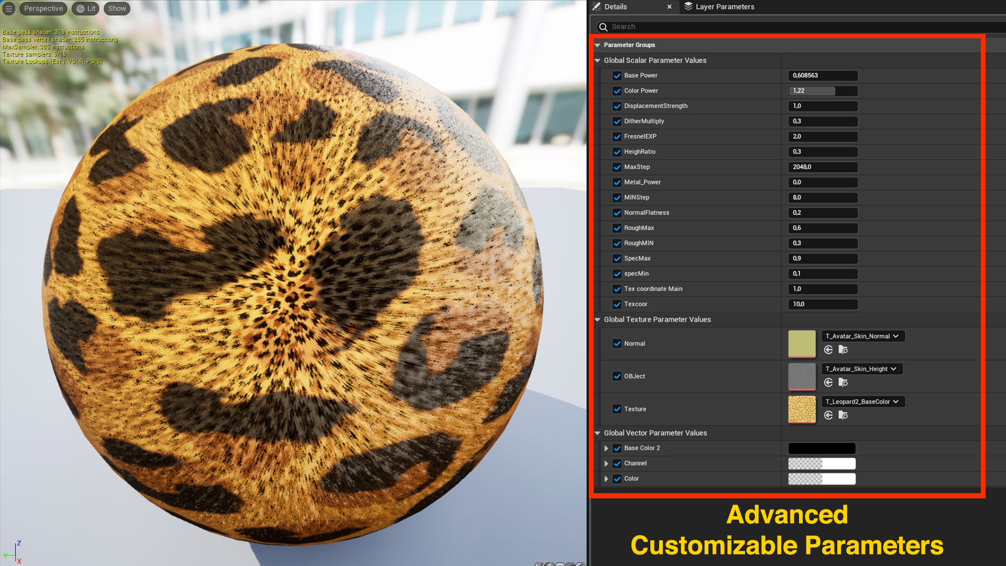The width and height of the screenshot is (1006, 566).
Task: Open the Lit view mode button
Action: [86, 8]
